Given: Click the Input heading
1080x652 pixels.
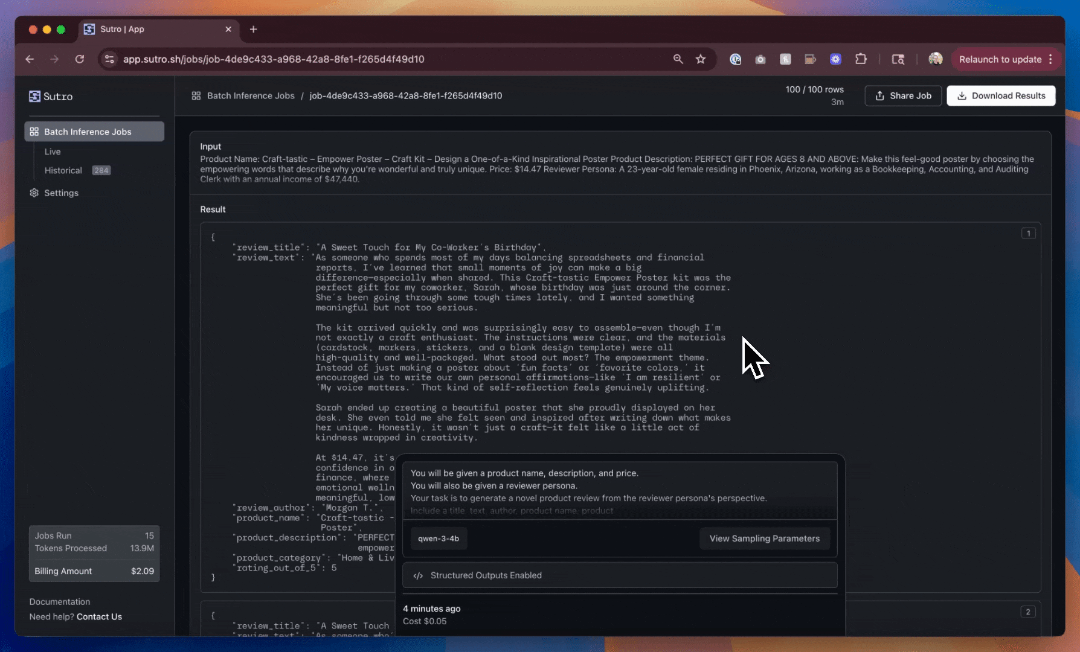Looking at the screenshot, I should (x=210, y=146).
